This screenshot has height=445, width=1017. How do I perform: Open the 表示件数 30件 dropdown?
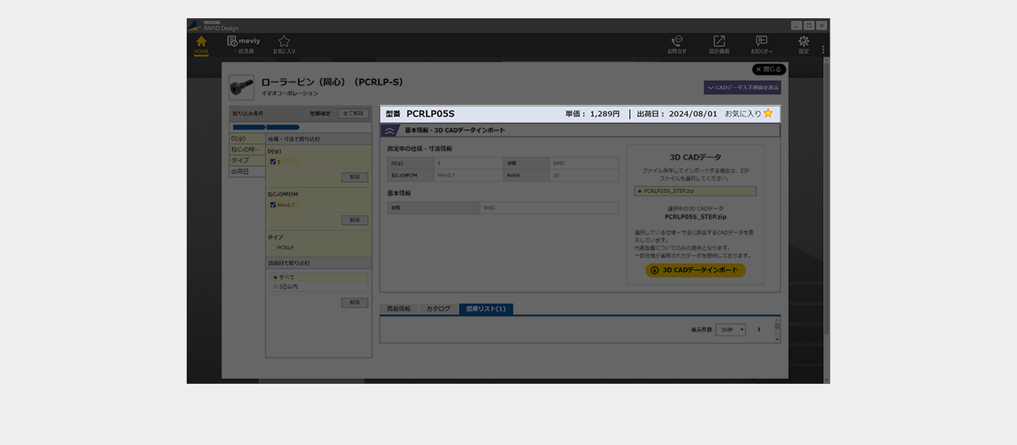pyautogui.click(x=730, y=330)
